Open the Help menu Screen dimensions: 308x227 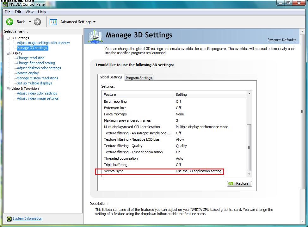42,12
